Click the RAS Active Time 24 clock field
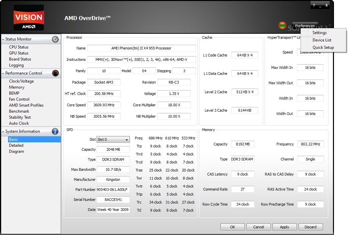Viewport: 352px width, 235px height. tap(311, 189)
